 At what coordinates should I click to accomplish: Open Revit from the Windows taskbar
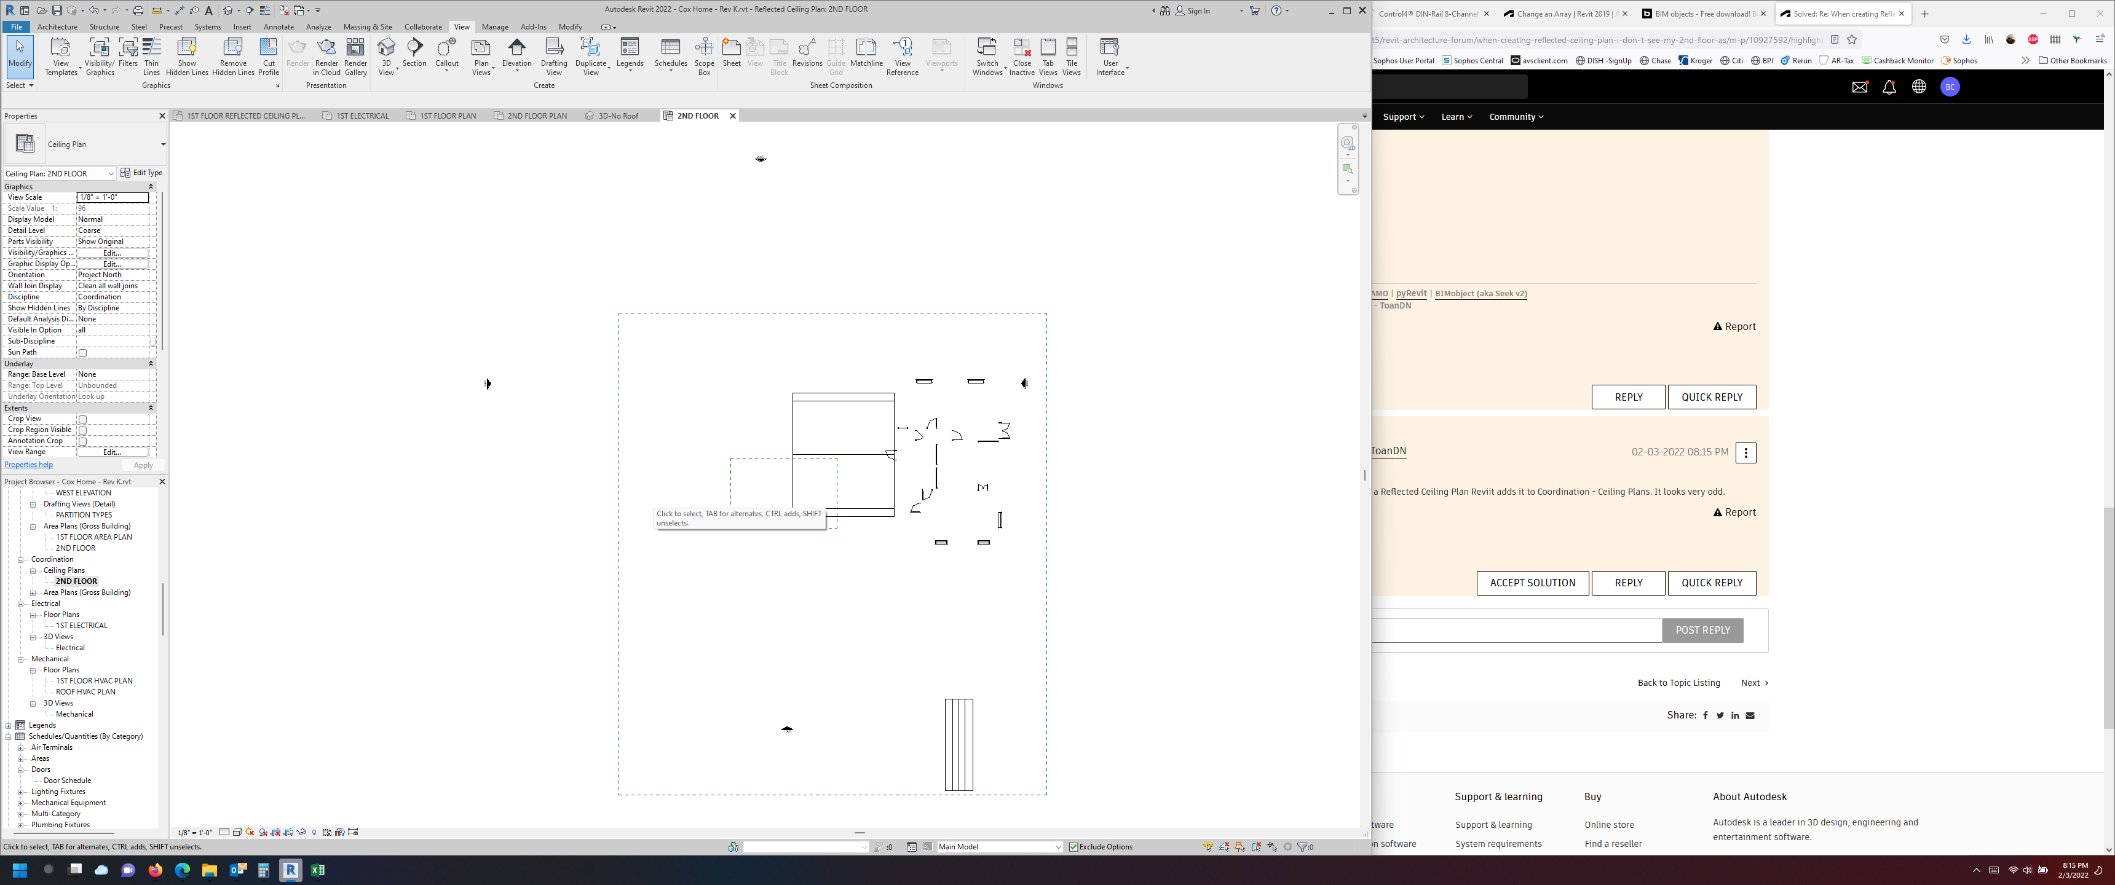point(291,870)
